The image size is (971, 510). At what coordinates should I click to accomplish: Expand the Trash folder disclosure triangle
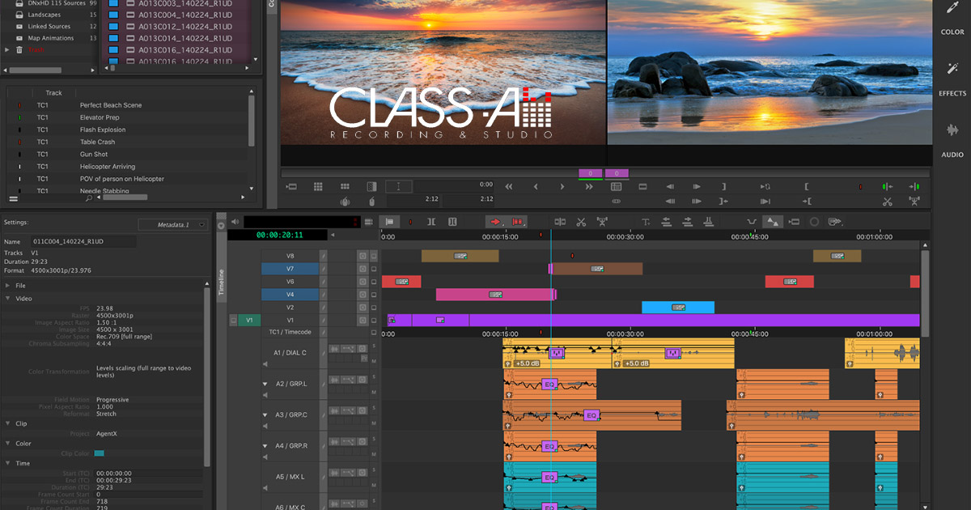tap(6, 49)
